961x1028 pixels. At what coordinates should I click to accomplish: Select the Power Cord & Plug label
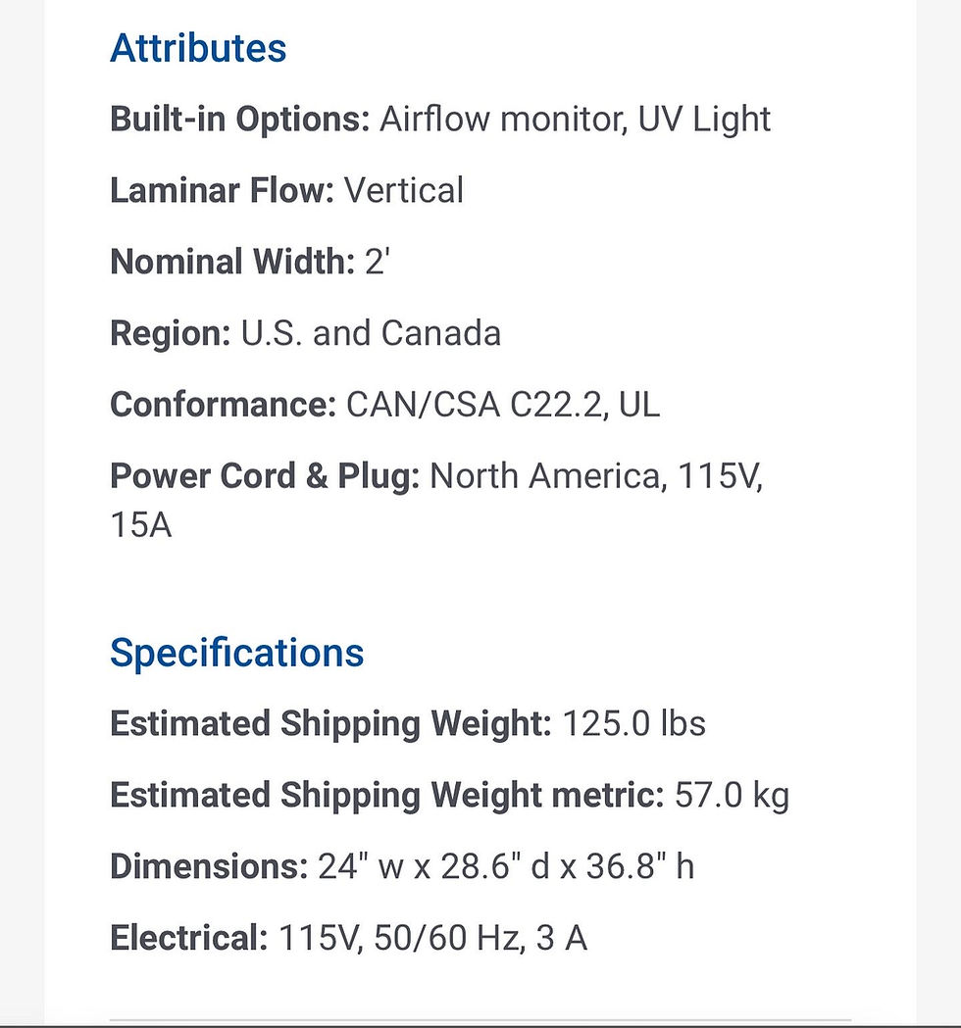coord(265,476)
